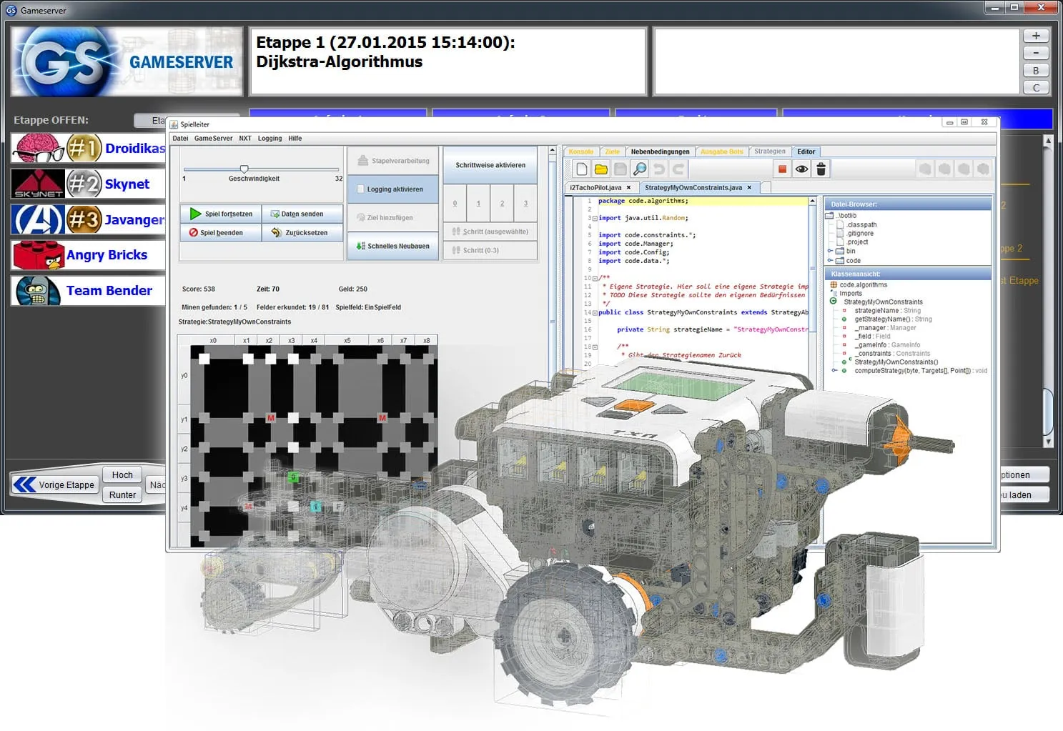Click the magnifying glass search icon in editor
The height and width of the screenshot is (731, 1063).
click(x=640, y=169)
